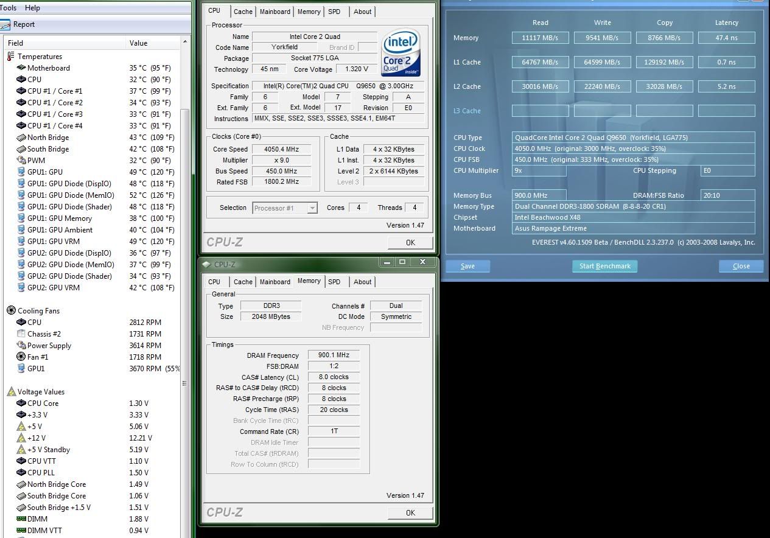Click Close in the EVEREST benchmark window
The image size is (770, 538).
[x=741, y=266]
